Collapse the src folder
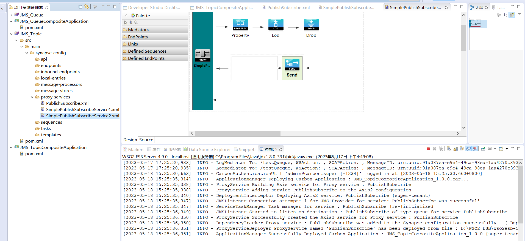The image size is (525, 241). click(16, 40)
